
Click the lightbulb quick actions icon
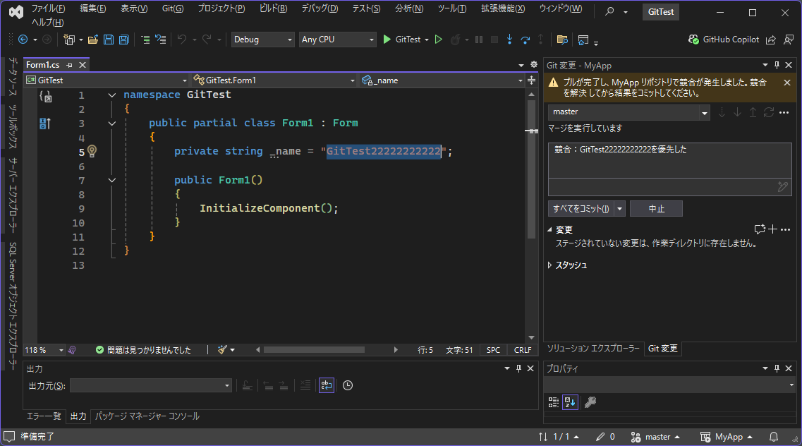[92, 151]
